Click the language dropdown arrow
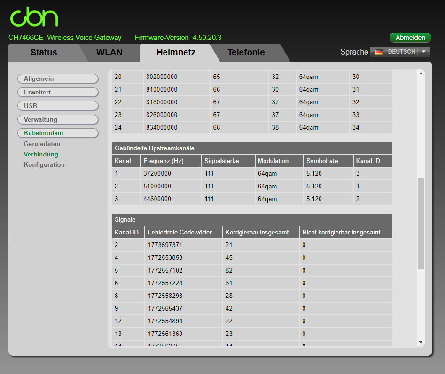 coord(424,52)
